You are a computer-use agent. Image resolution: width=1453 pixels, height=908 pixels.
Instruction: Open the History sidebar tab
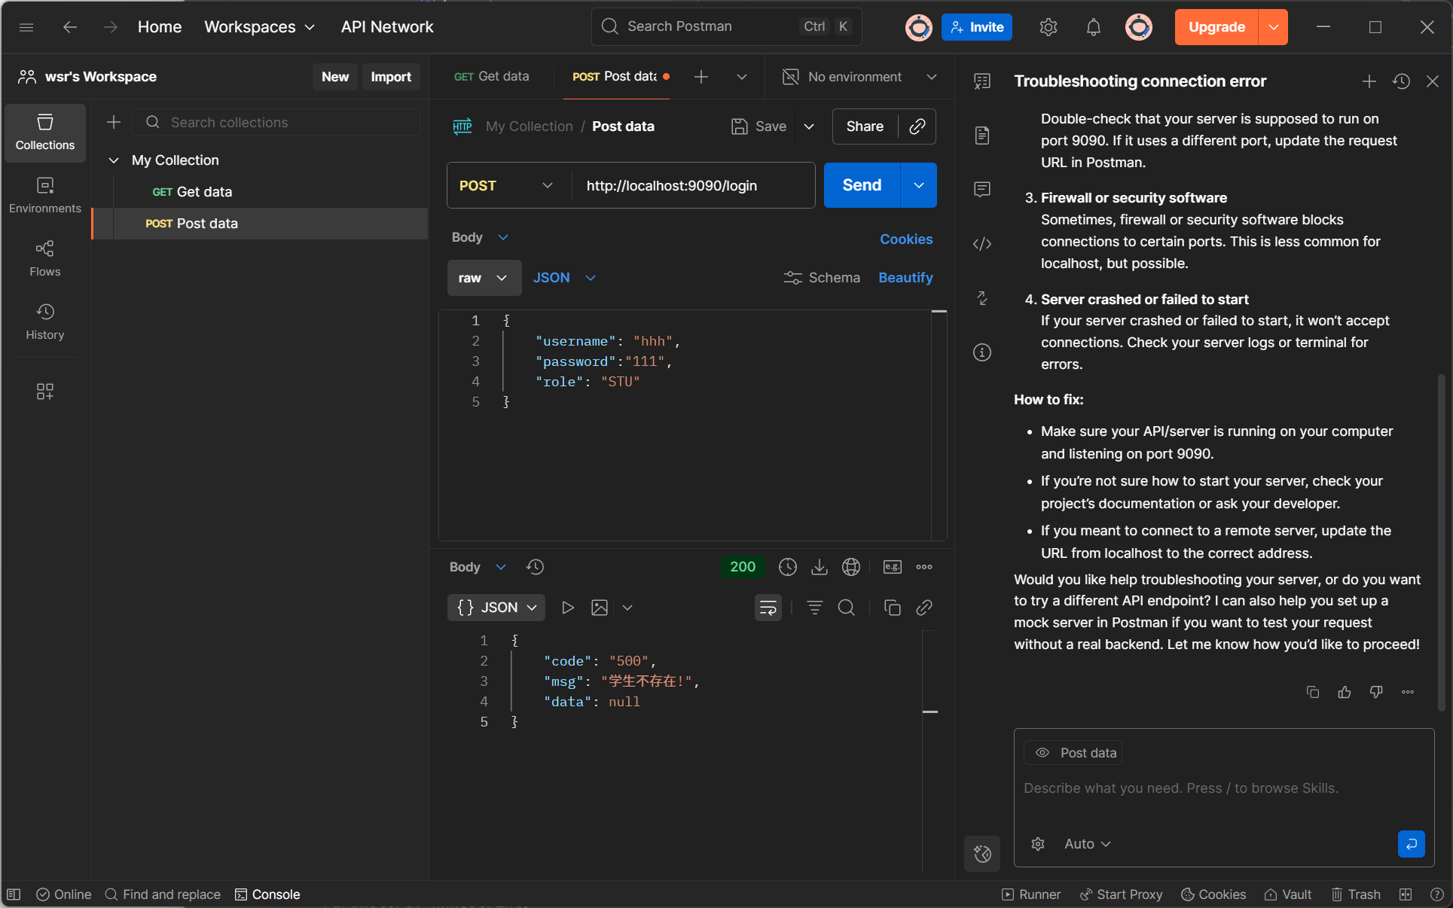45,322
